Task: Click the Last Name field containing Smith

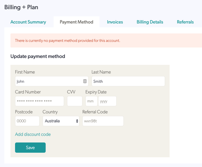Action: click(128, 81)
